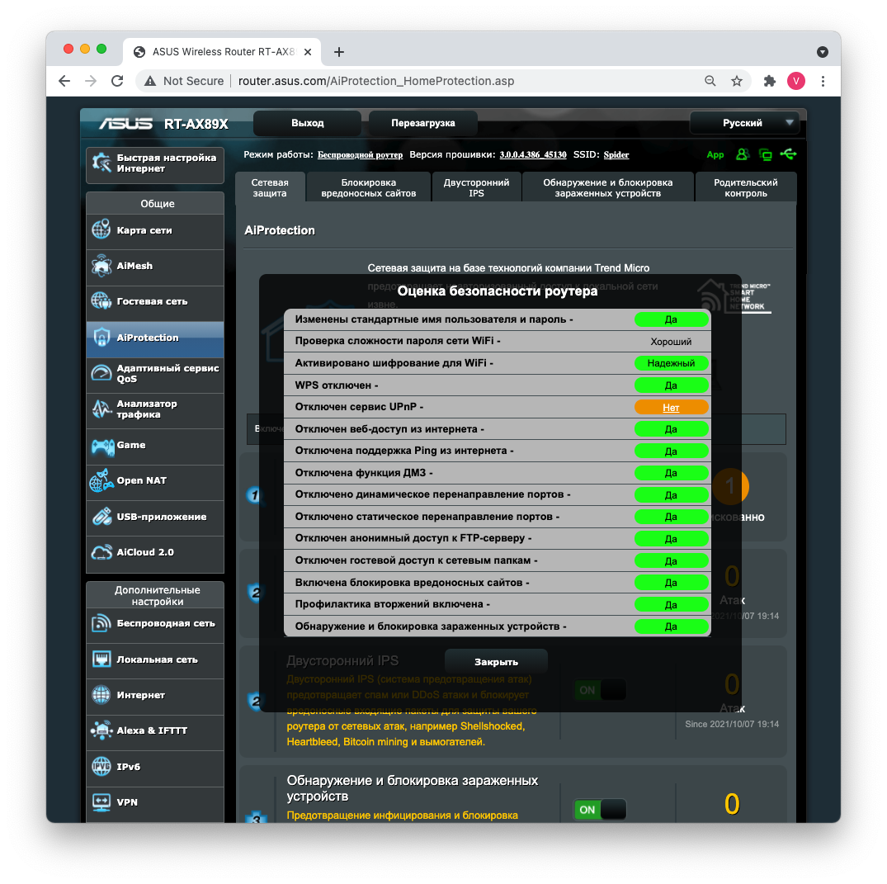Open Гостевая сеть guest network icon
This screenshot has width=887, height=884.
[101, 301]
